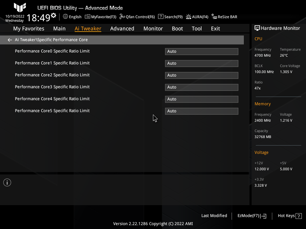Go back using the breadcrumb arrow
Viewport: 306px width, 229px height.
[10, 40]
